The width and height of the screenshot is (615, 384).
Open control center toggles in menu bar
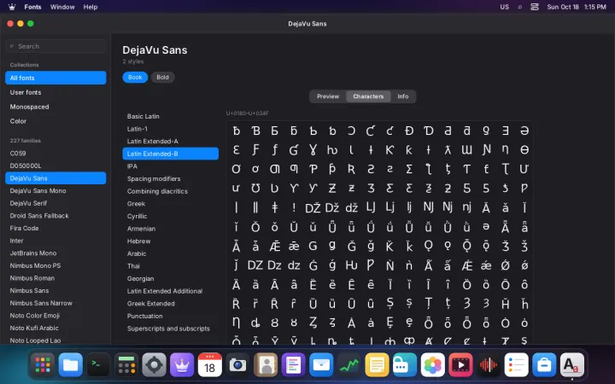535,7
